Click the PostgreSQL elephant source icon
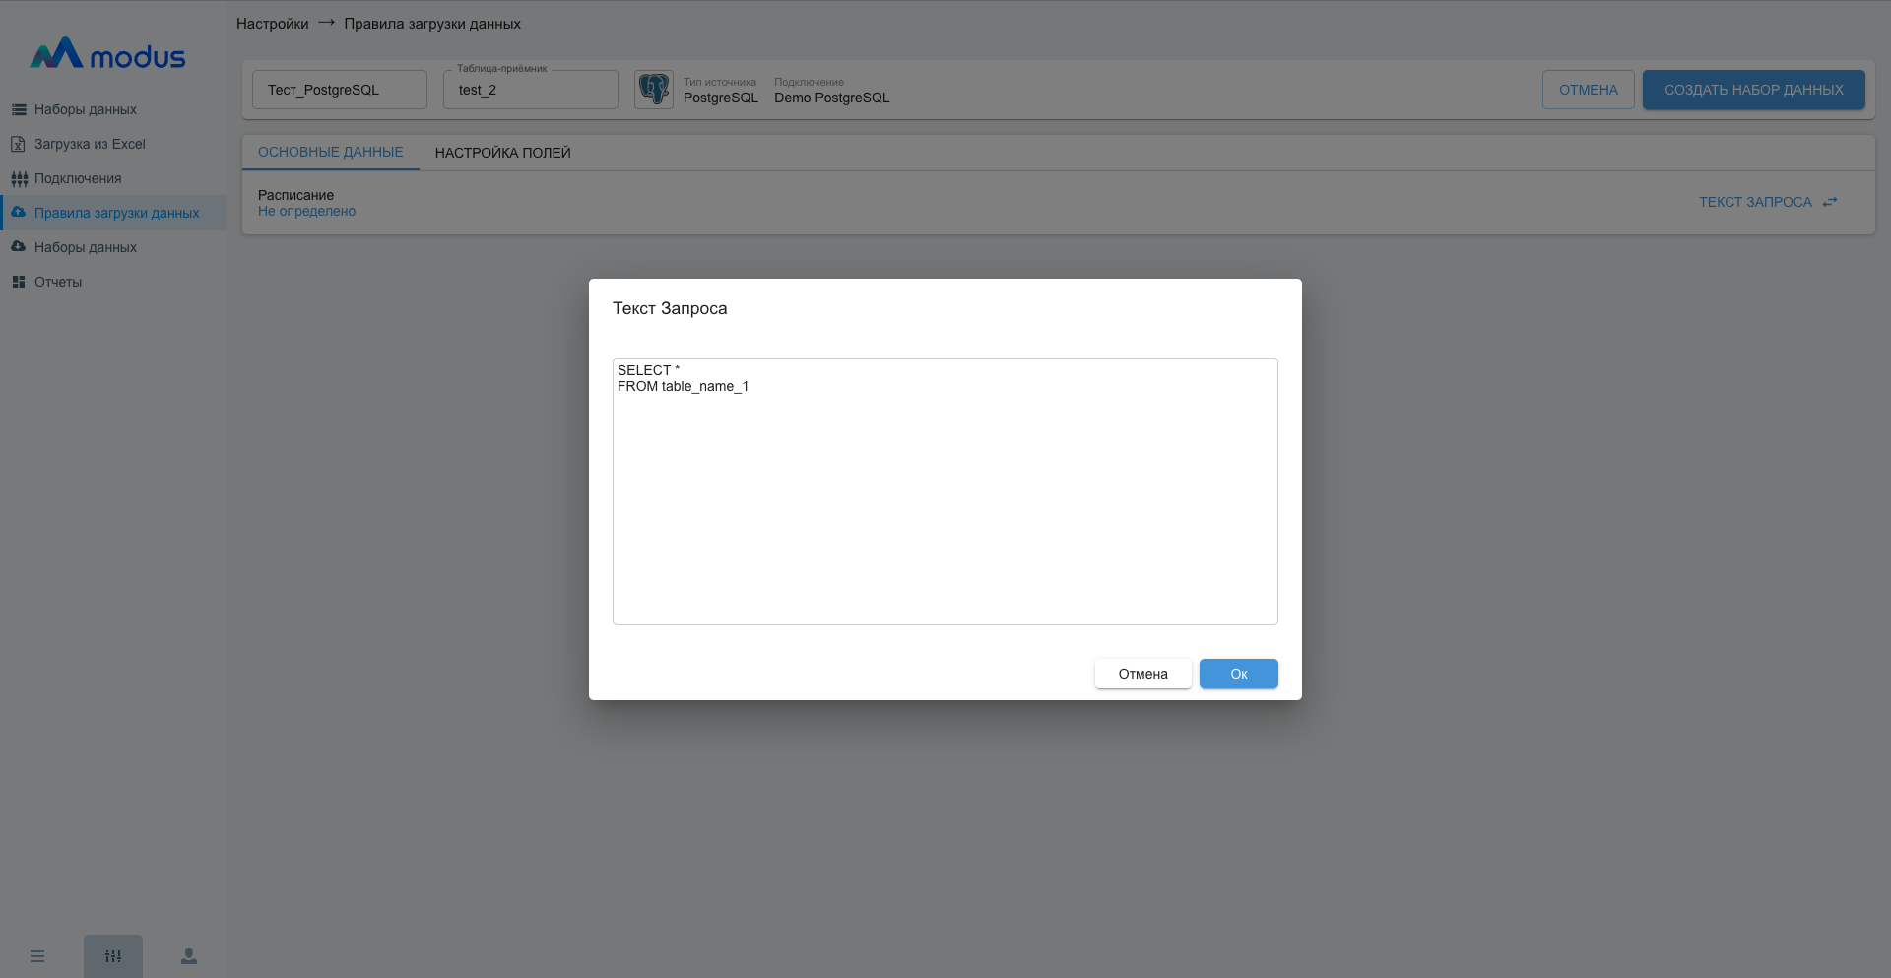1891x978 pixels. point(653,90)
